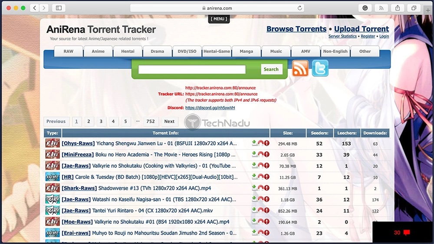
Task: Open the orange RSS feed icon
Action: (x=300, y=68)
